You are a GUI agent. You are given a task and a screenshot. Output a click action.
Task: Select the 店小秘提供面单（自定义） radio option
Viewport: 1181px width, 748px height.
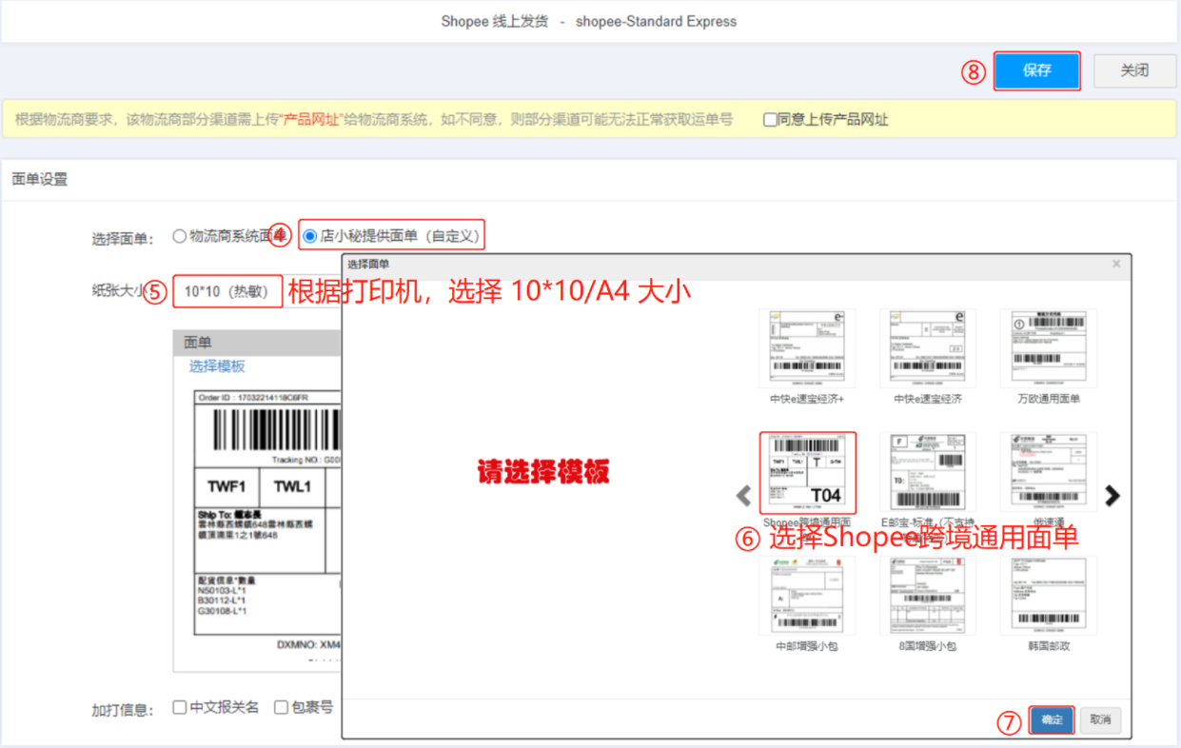[x=309, y=236]
